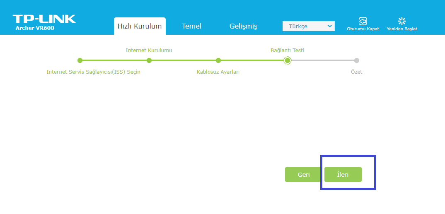Open the Türkçe language dropdown
Image resolution: width=445 pixels, height=214 pixels.
(x=308, y=26)
